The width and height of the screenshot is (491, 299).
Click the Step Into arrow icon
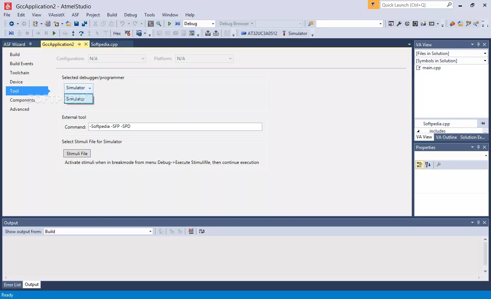click(73, 33)
